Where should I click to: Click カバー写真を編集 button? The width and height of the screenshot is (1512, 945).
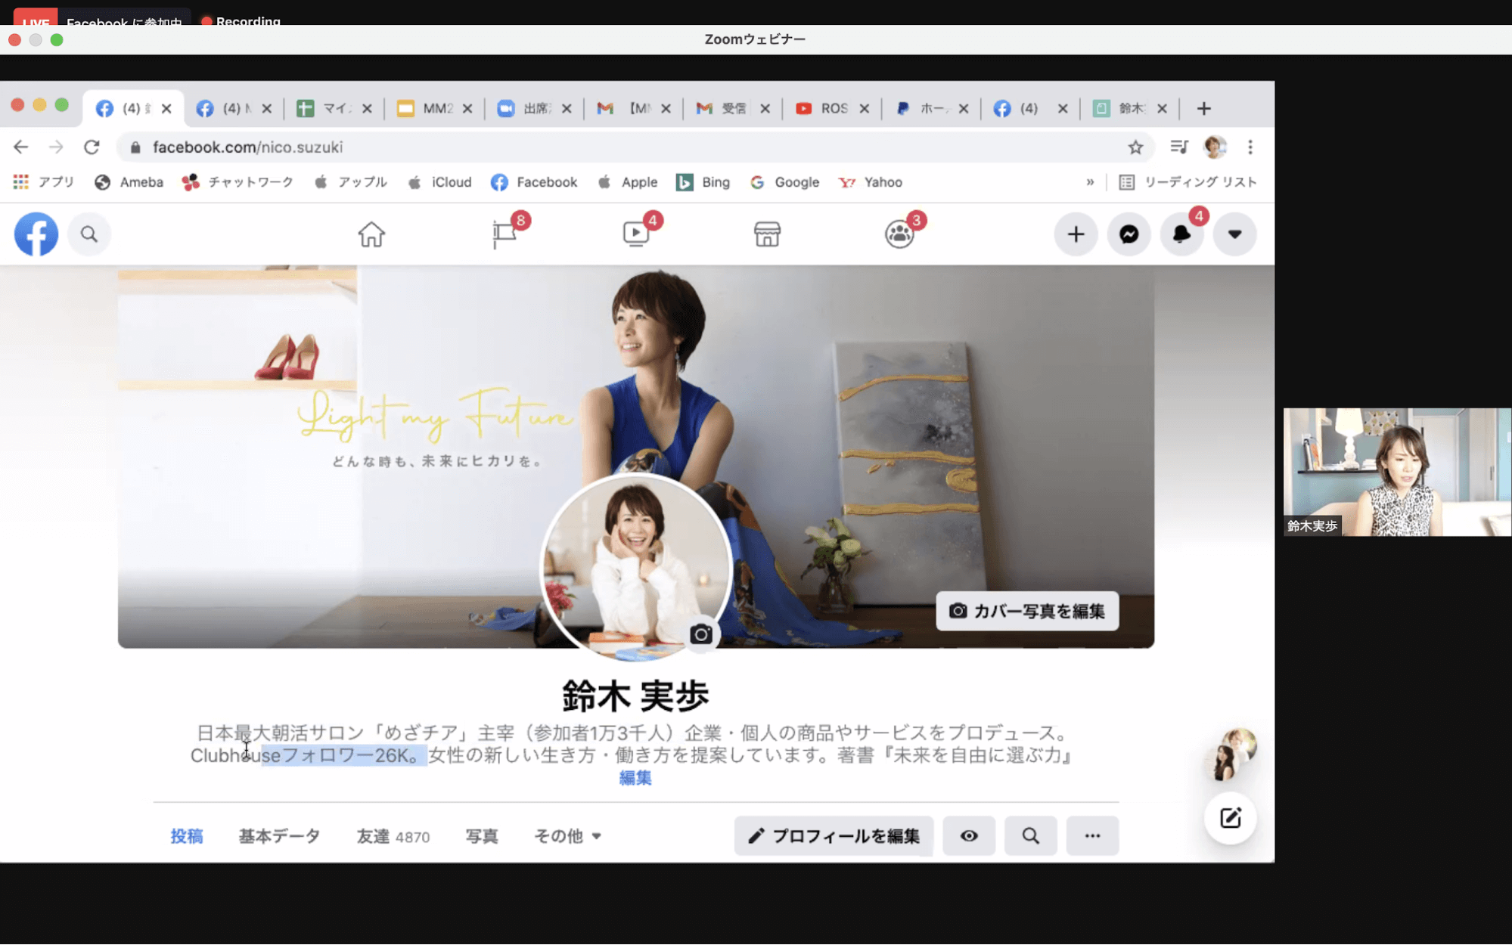[x=1027, y=611]
